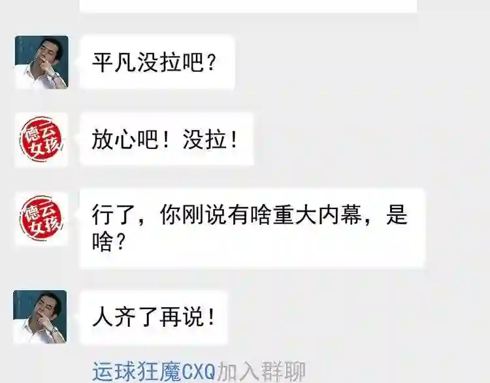Click the red seal 德云女孩 logo, first occurrence
Viewport: 490px width, 383px height.
(42, 139)
